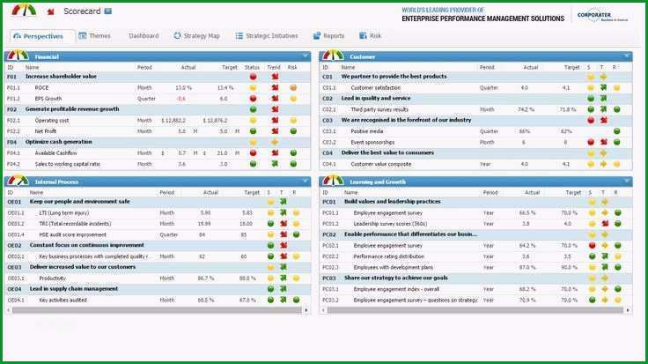Switch to the Reports tab
Image resolution: width=648 pixels, height=364 pixels.
point(329,36)
